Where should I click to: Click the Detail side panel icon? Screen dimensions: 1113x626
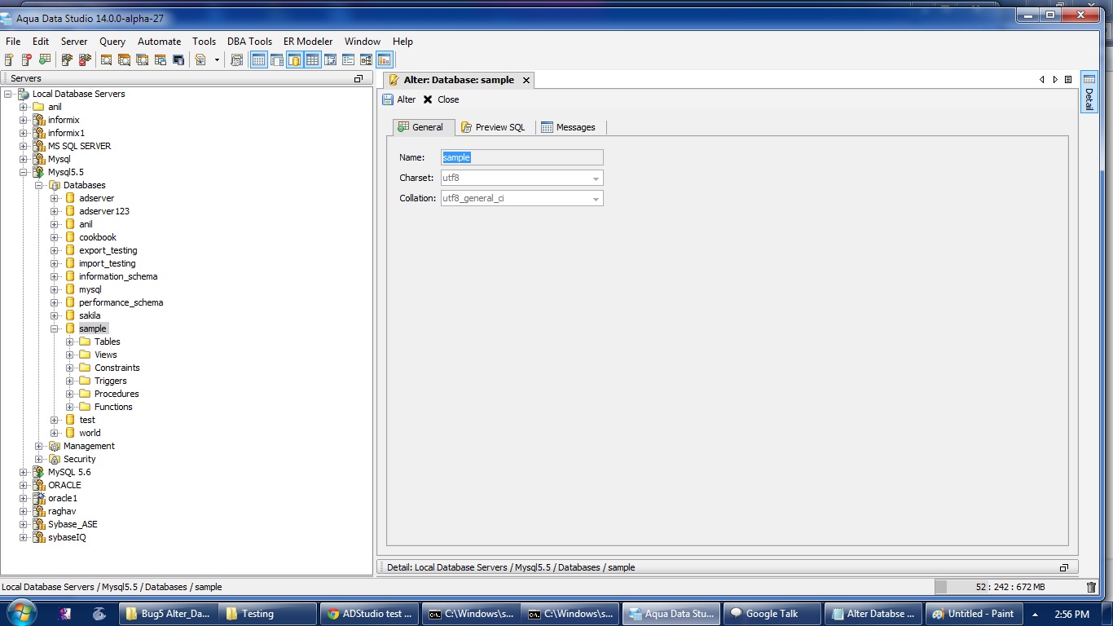tap(1089, 92)
